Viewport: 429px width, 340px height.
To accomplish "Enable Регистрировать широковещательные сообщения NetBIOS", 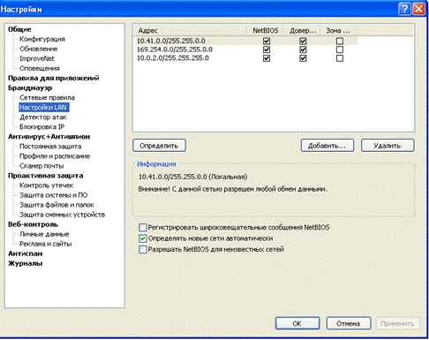I will click(143, 227).
